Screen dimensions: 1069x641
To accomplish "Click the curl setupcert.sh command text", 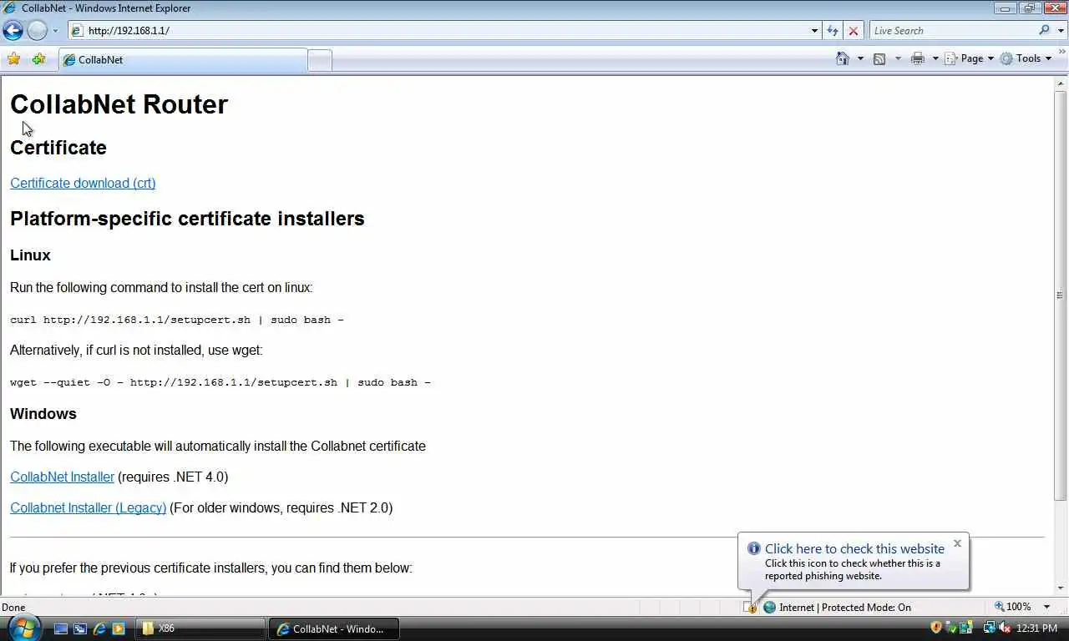I will coord(177,320).
